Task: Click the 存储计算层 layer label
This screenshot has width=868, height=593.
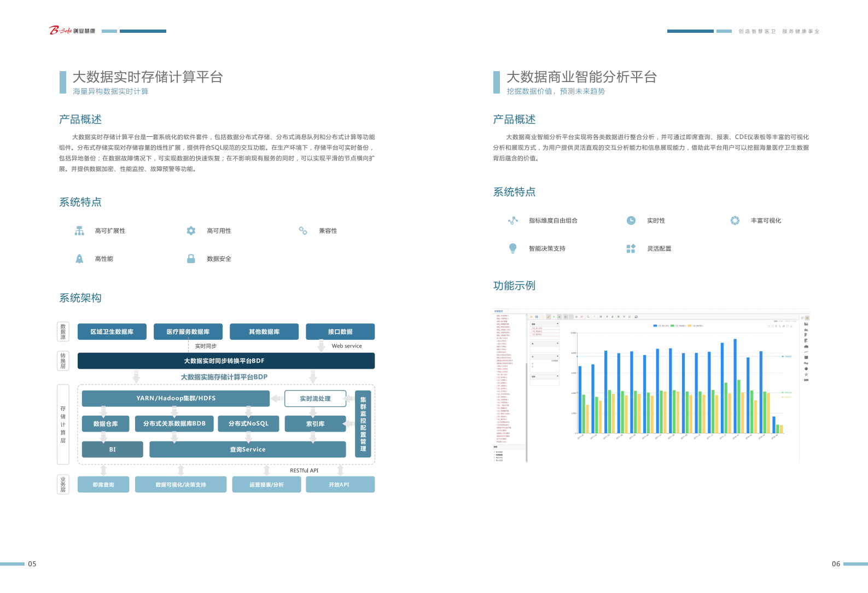Action: (x=63, y=425)
